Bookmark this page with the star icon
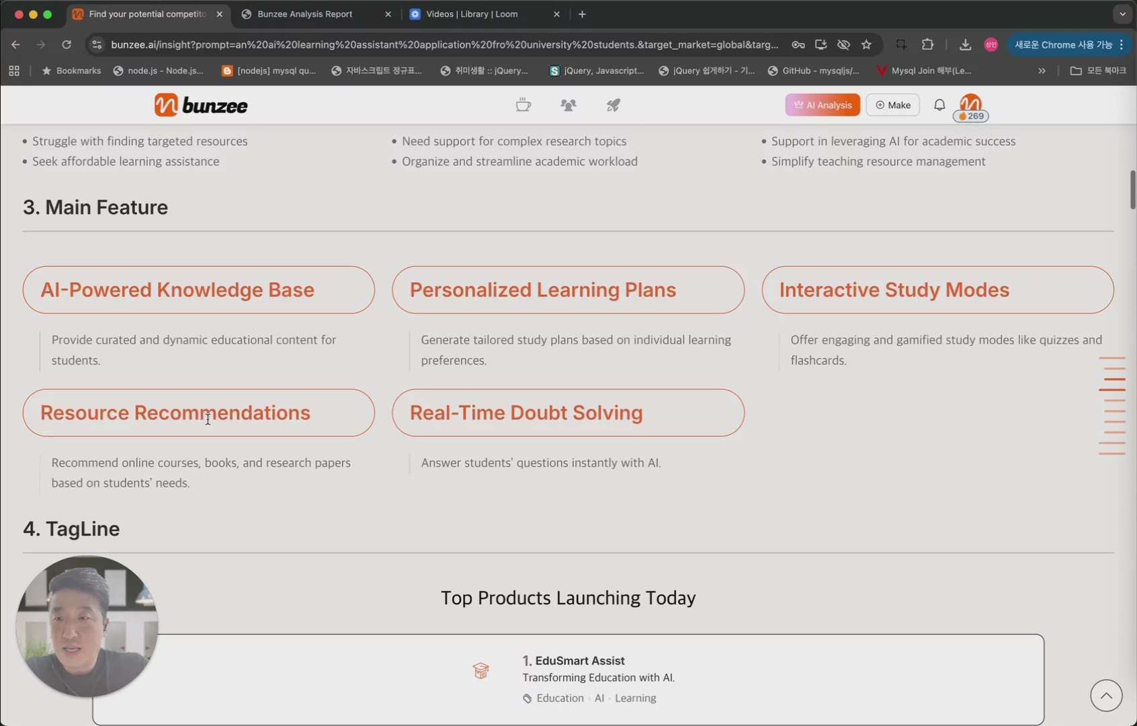The height and width of the screenshot is (726, 1137). click(x=866, y=44)
